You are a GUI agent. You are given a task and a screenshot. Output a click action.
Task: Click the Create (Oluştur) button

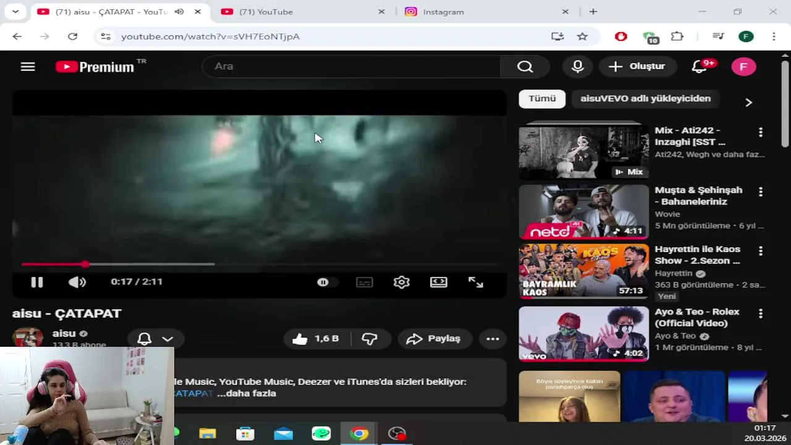pos(637,67)
